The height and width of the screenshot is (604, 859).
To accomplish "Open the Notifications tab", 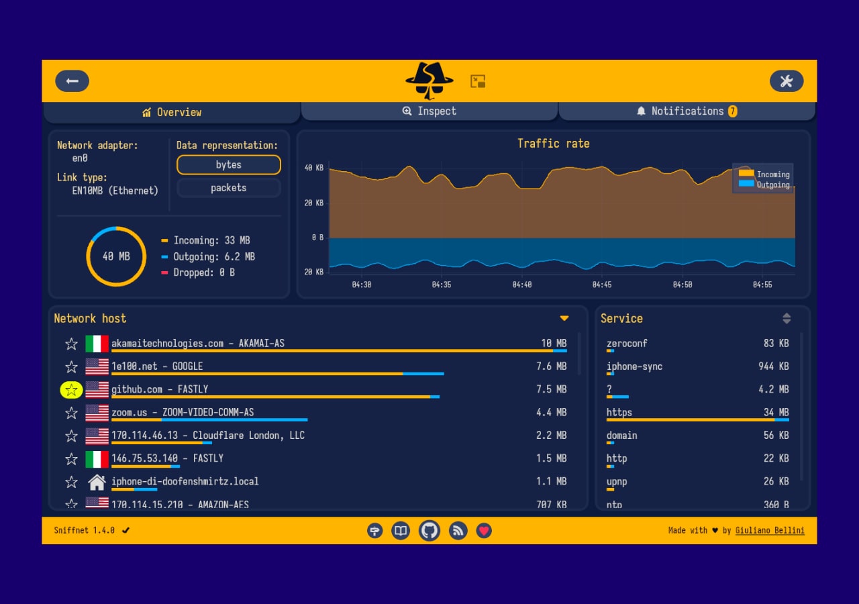I will coord(686,111).
